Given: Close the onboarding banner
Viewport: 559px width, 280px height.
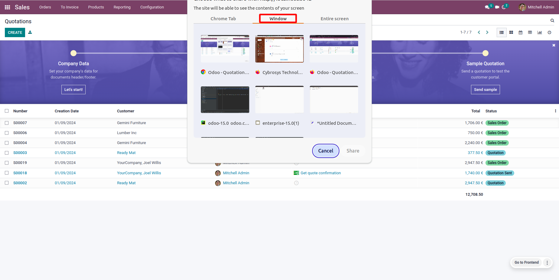Looking at the screenshot, I should pyautogui.click(x=554, y=45).
